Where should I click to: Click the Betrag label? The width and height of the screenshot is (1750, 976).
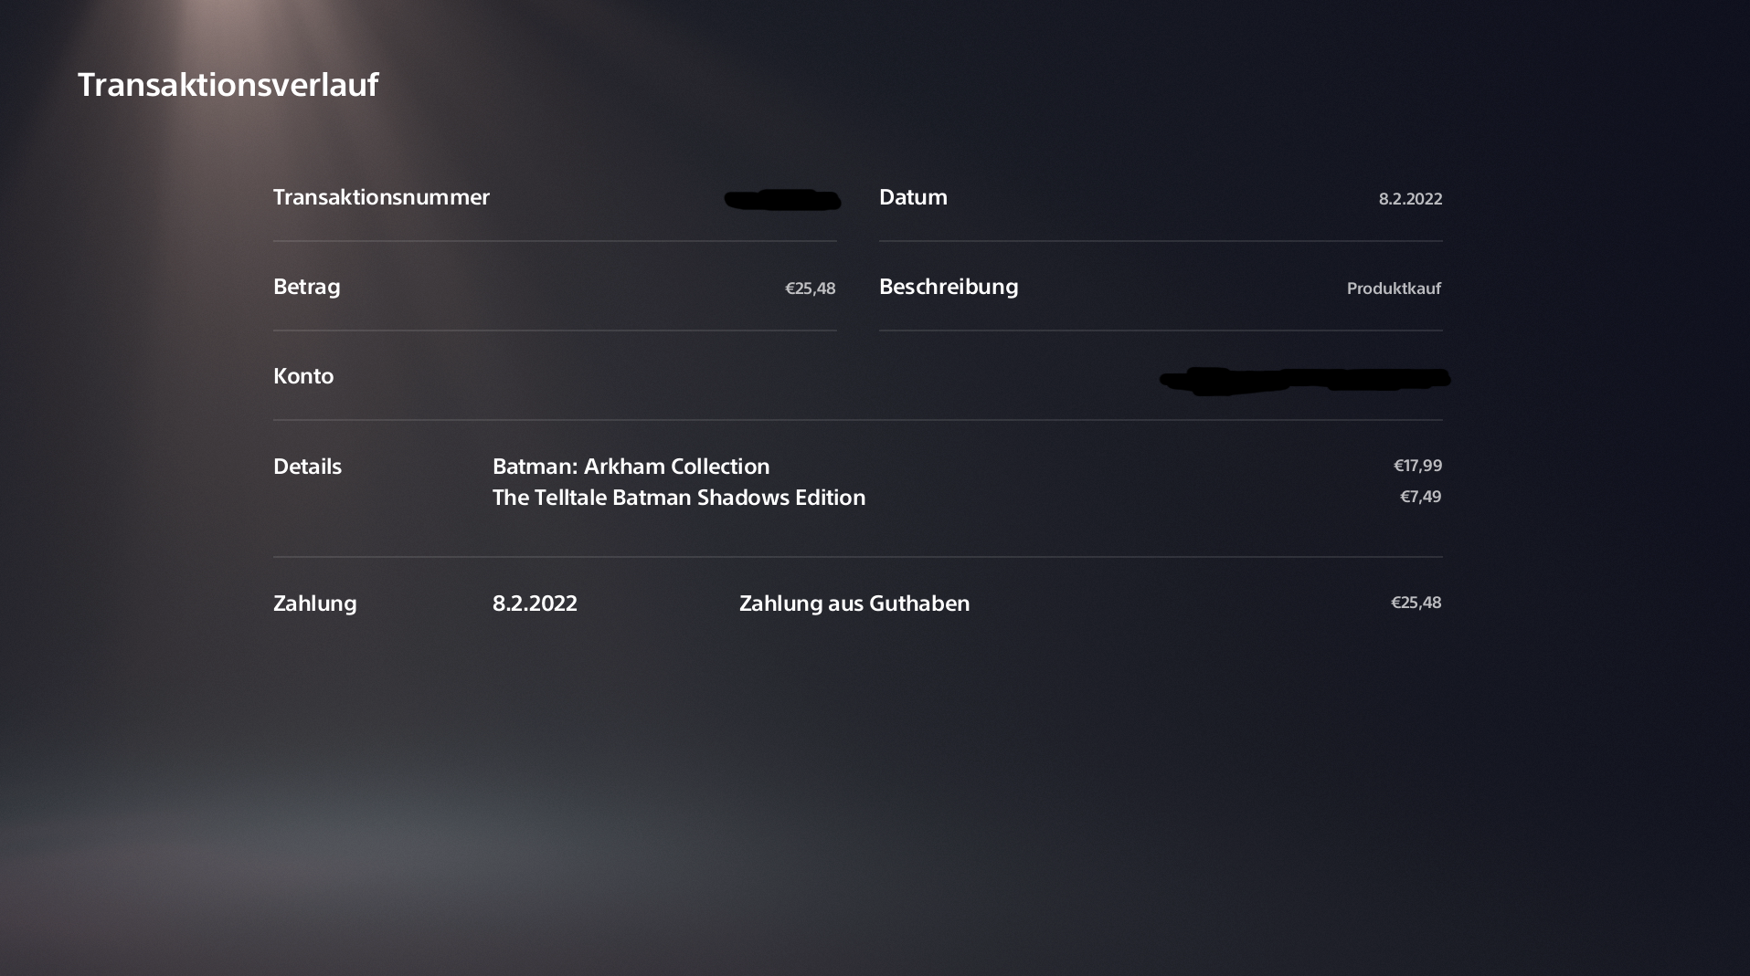point(306,287)
